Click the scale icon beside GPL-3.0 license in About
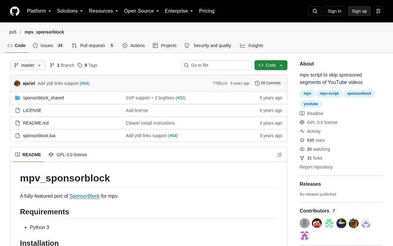Screen dimensions: 393x246 (302, 122)
